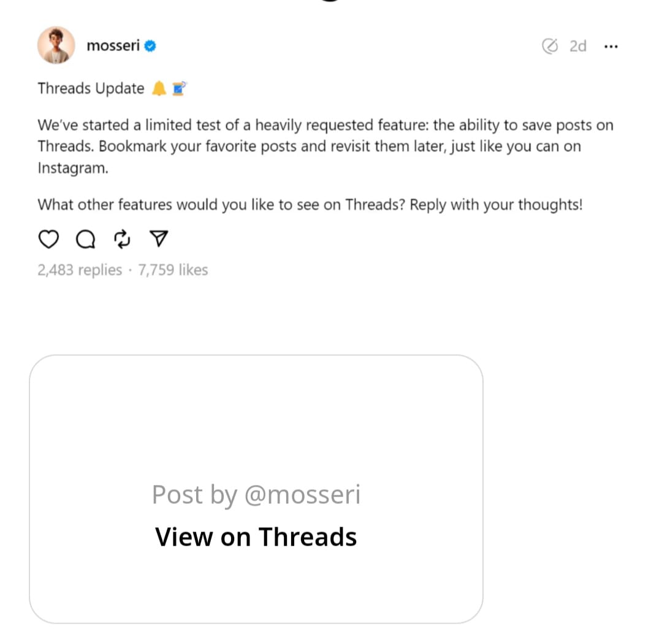
Task: Click the View on Threads button
Action: (256, 537)
